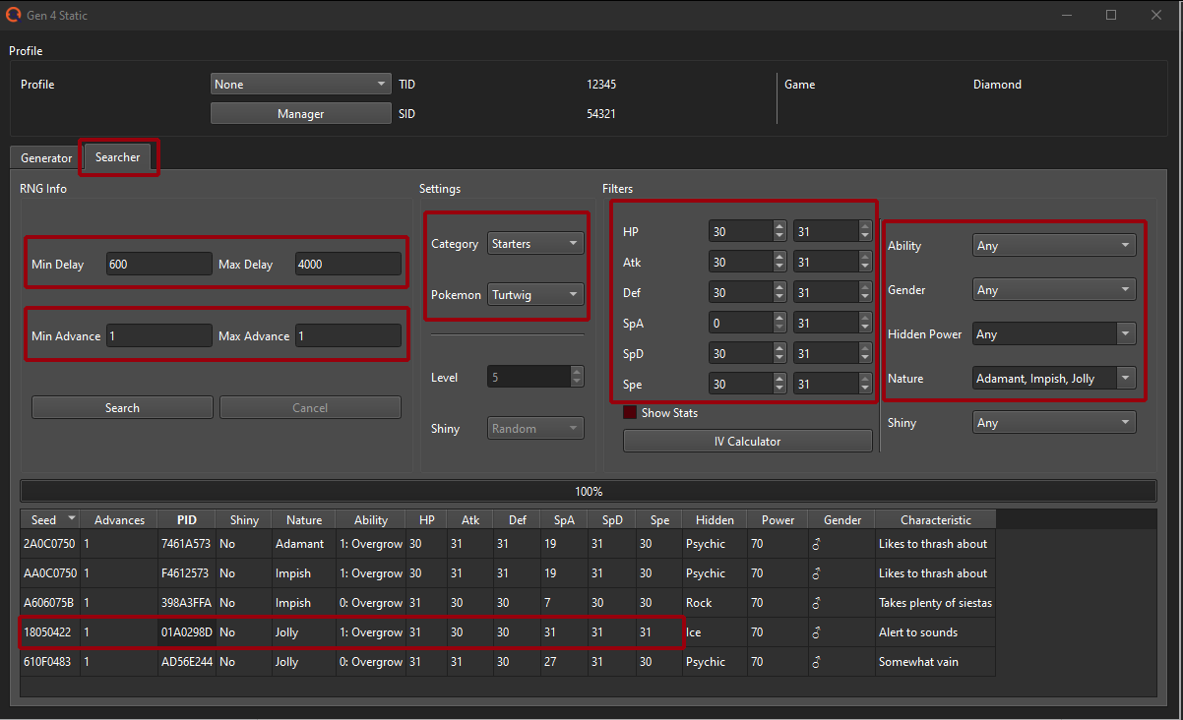Click the PID cell 01A0298D
Image resolution: width=1183 pixels, height=720 pixels.
point(187,632)
